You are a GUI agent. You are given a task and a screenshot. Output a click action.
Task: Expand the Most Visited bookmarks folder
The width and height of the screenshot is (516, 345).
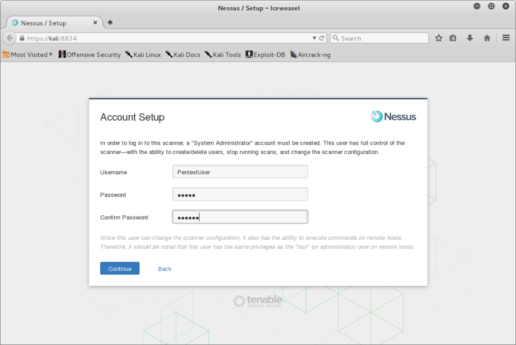(x=28, y=55)
